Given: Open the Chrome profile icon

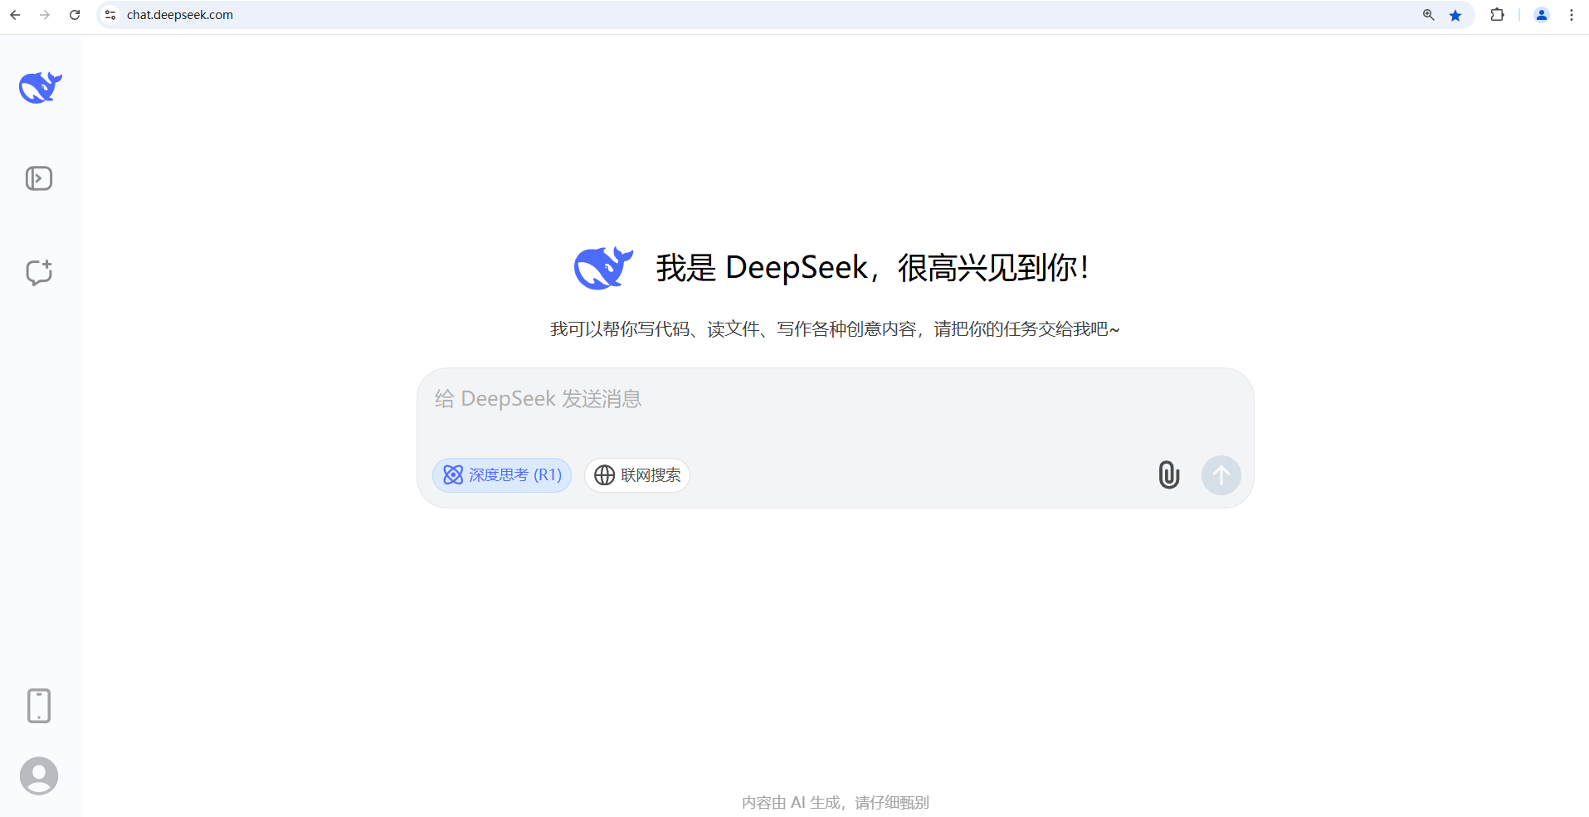Looking at the screenshot, I should 1542,15.
